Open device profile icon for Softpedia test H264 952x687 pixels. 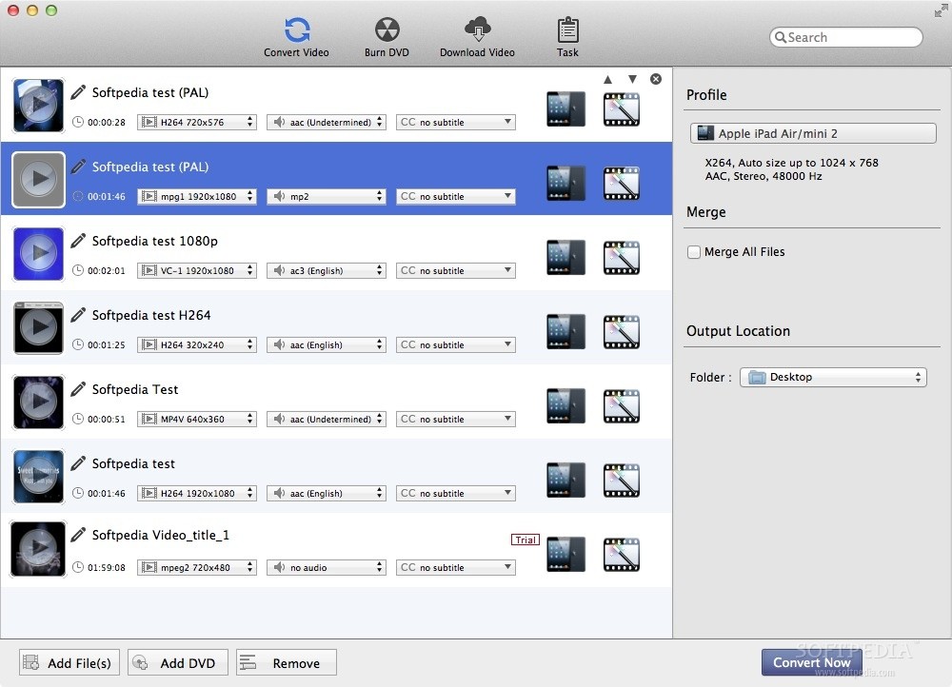565,331
